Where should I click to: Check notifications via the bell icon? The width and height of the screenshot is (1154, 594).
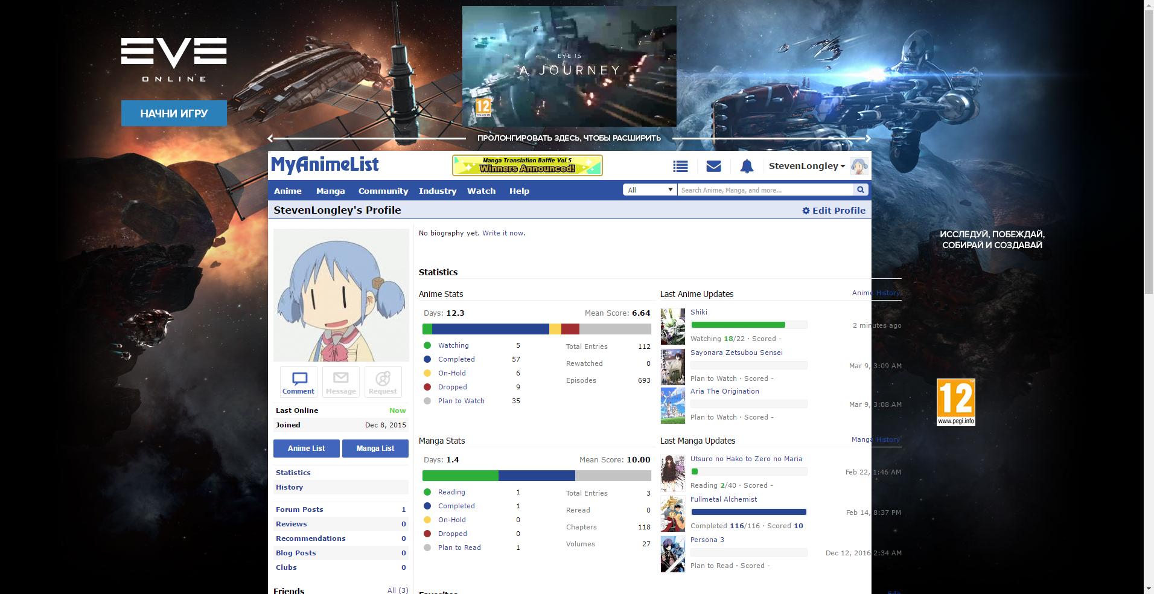coord(747,167)
